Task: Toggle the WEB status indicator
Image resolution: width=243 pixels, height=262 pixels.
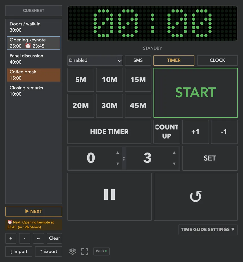Action: click(x=101, y=251)
